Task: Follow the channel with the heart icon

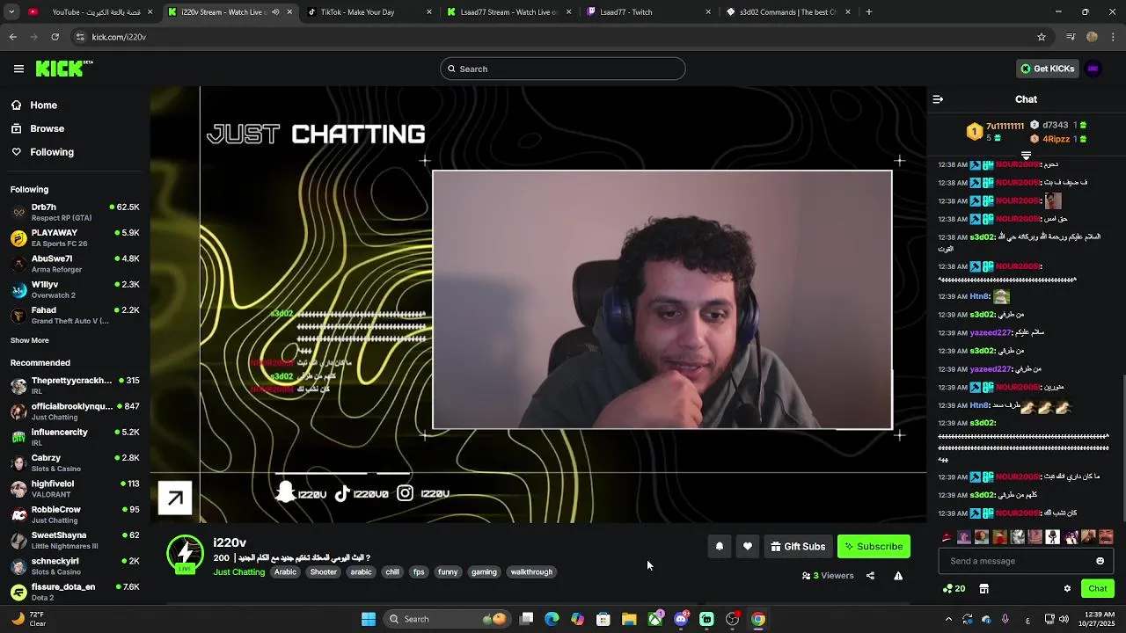Action: [x=748, y=547]
